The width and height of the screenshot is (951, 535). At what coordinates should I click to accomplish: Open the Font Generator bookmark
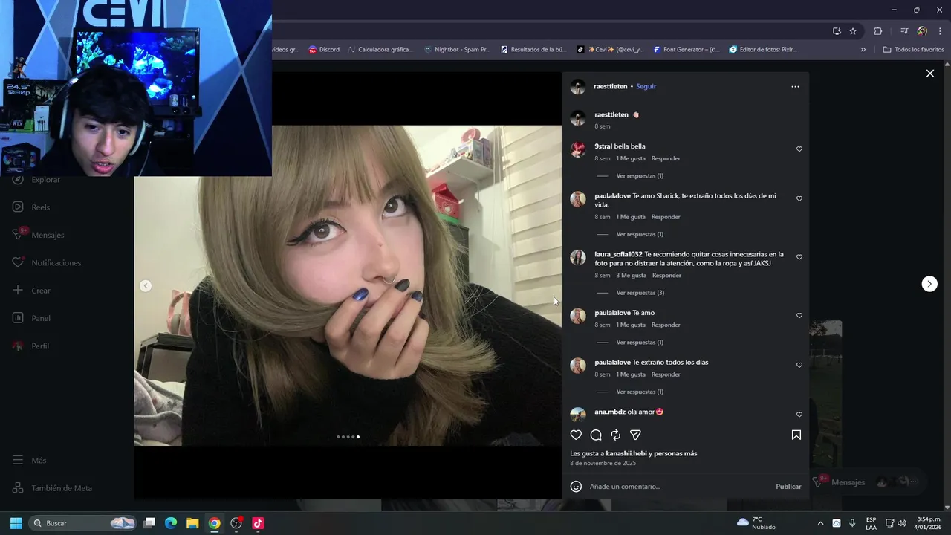pyautogui.click(x=687, y=50)
